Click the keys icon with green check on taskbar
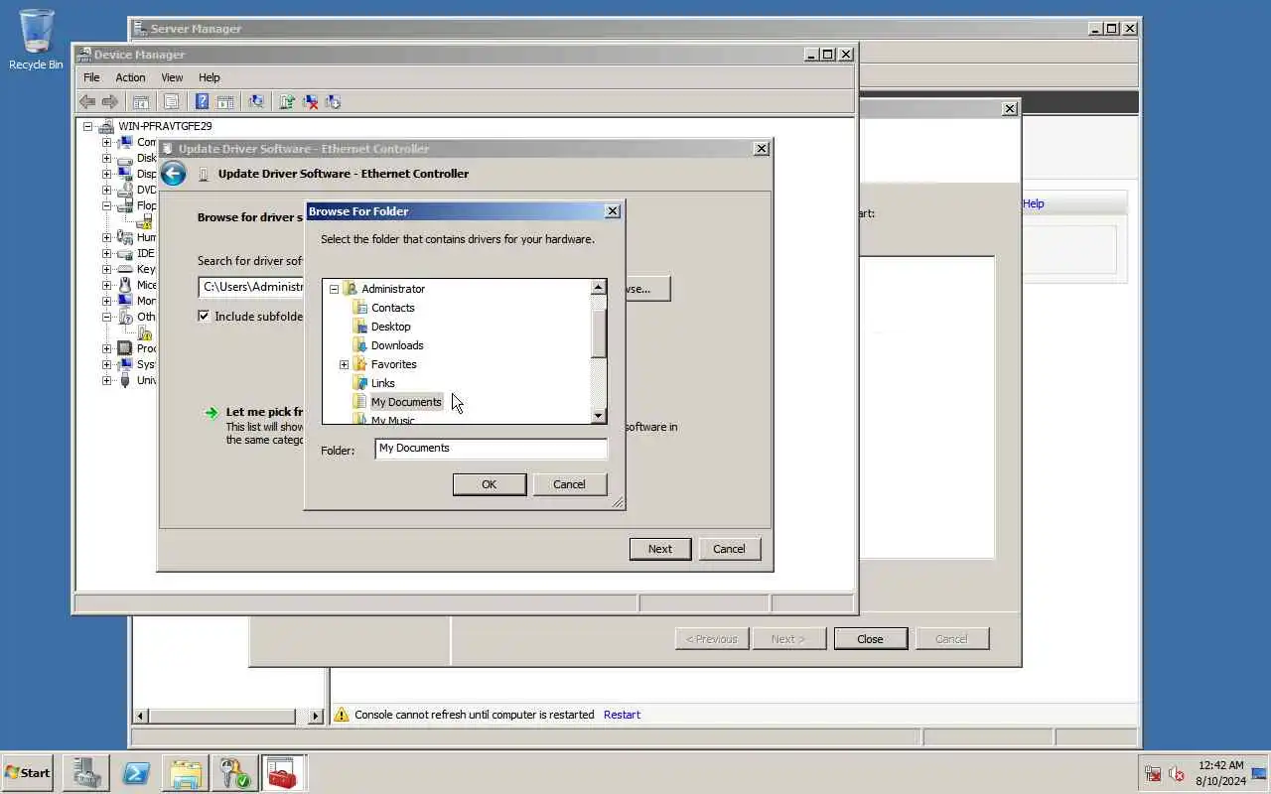The height and width of the screenshot is (794, 1271). [235, 773]
